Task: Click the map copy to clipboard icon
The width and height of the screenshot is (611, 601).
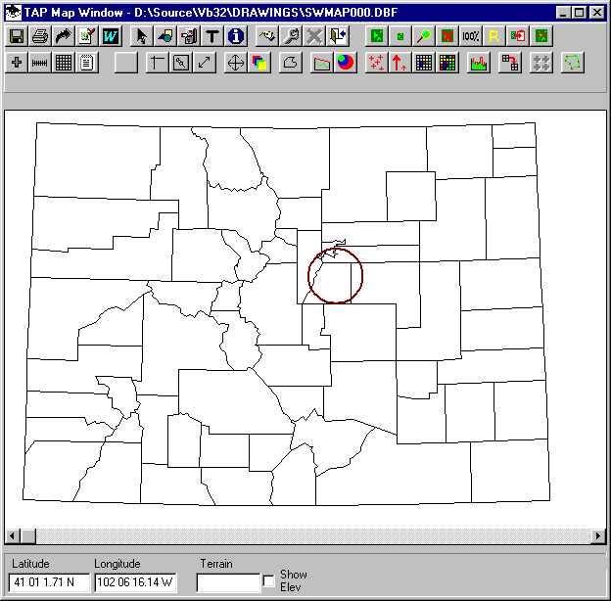Action: coord(518,36)
